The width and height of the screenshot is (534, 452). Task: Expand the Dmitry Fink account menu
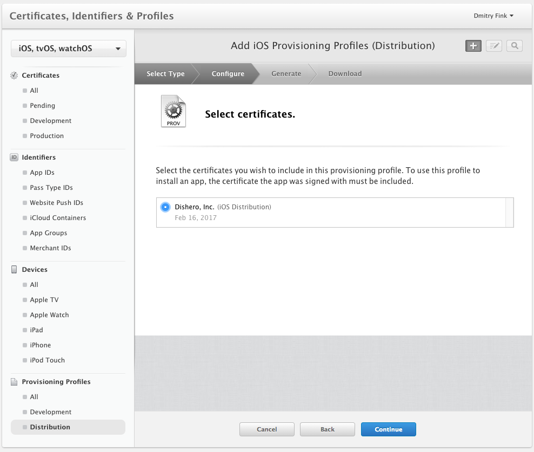click(x=493, y=16)
